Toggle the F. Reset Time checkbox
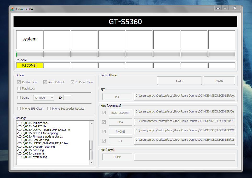Screen dimensions: 252x178 [x=72, y=82]
